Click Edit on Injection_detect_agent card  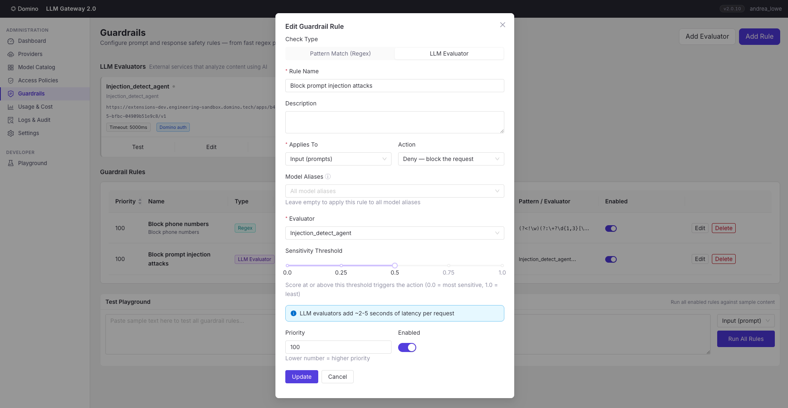(211, 147)
